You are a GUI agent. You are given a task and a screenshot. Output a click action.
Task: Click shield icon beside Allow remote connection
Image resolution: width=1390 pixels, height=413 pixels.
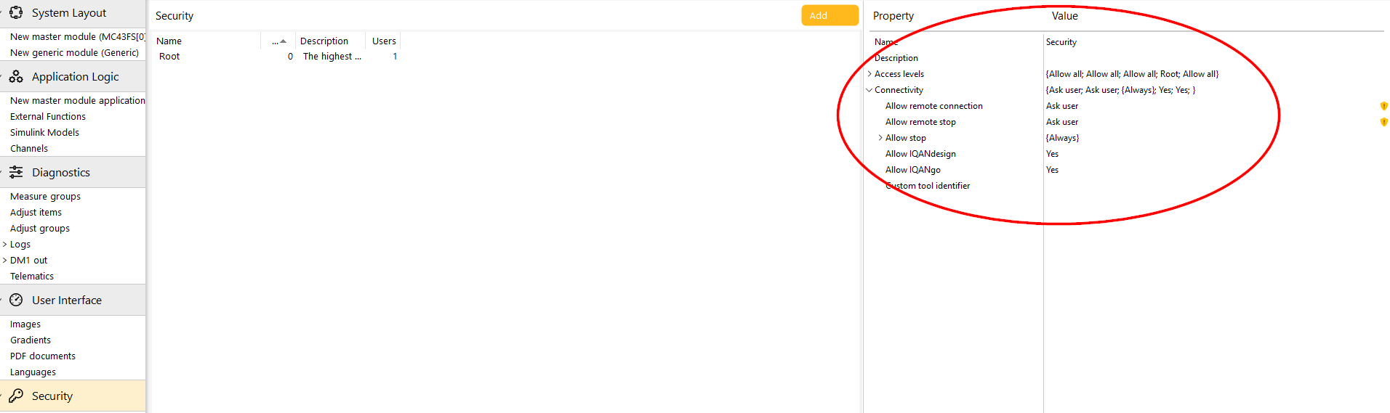coord(1384,106)
